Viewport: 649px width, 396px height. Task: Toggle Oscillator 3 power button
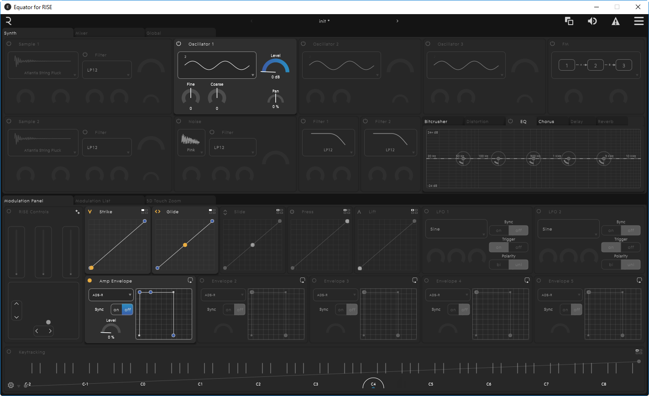428,44
